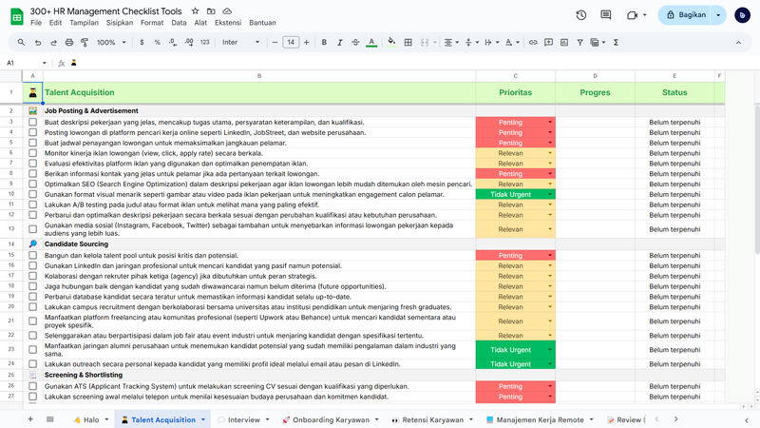
Task: Insert a comment
Action: 548,43
